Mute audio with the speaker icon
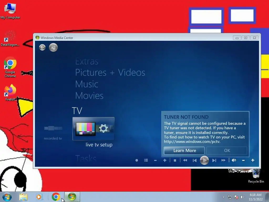 click(234, 160)
